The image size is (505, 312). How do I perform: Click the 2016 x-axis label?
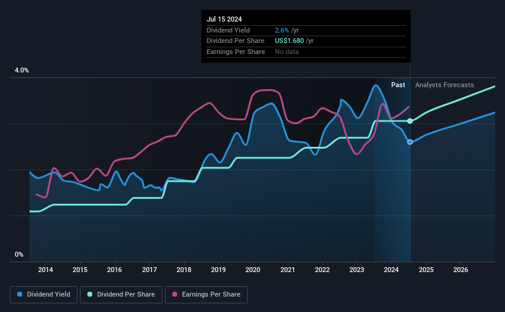114,270
